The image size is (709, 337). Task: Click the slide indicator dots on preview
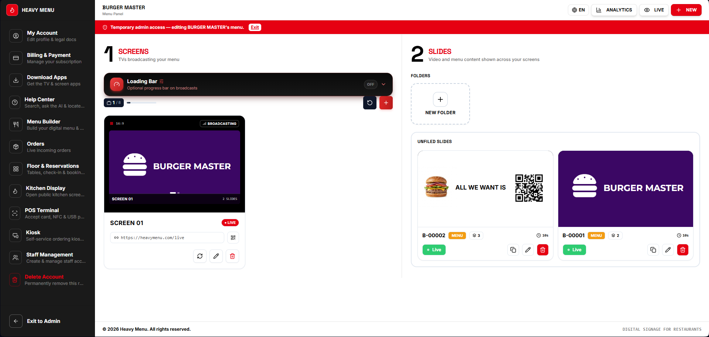(x=175, y=193)
